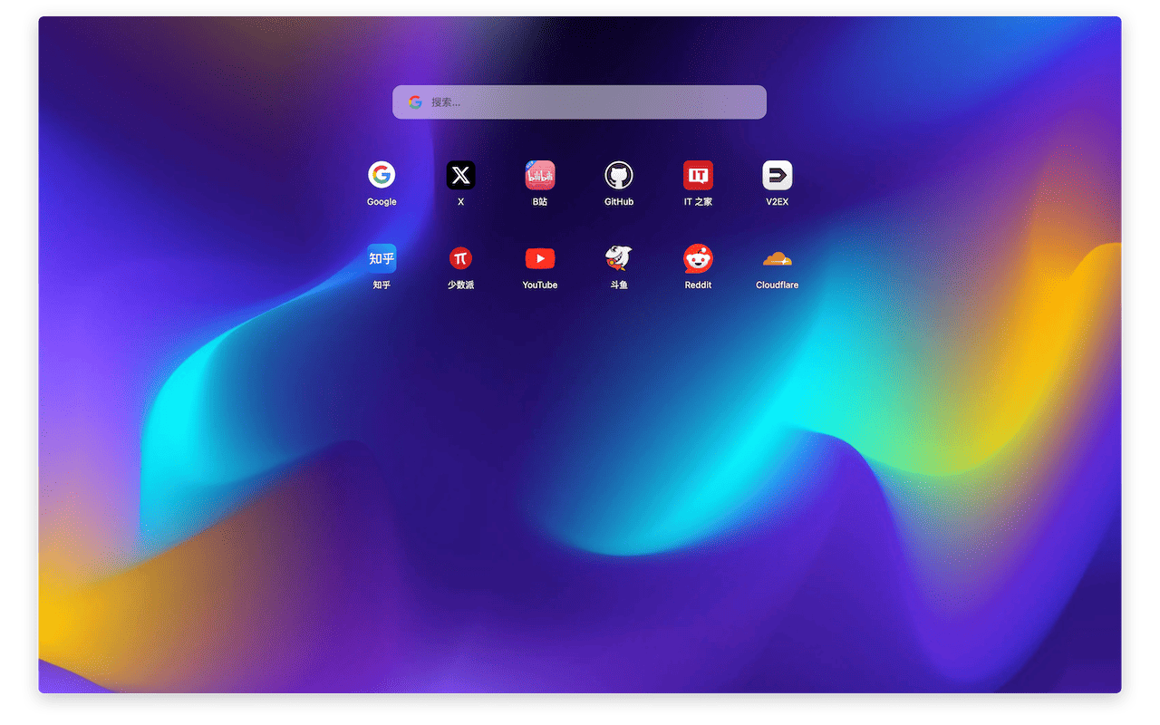Image resolution: width=1160 pixels, height=725 pixels.
Task: Click the red IT之家 icon
Action: click(698, 175)
